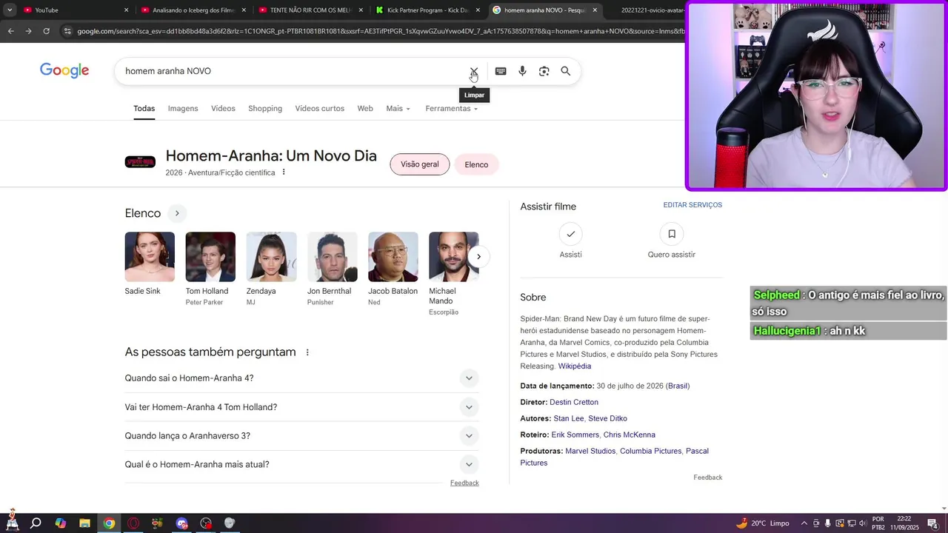Open Jacob Batalon cast photo
Screen dimensions: 948x533
pos(393,257)
